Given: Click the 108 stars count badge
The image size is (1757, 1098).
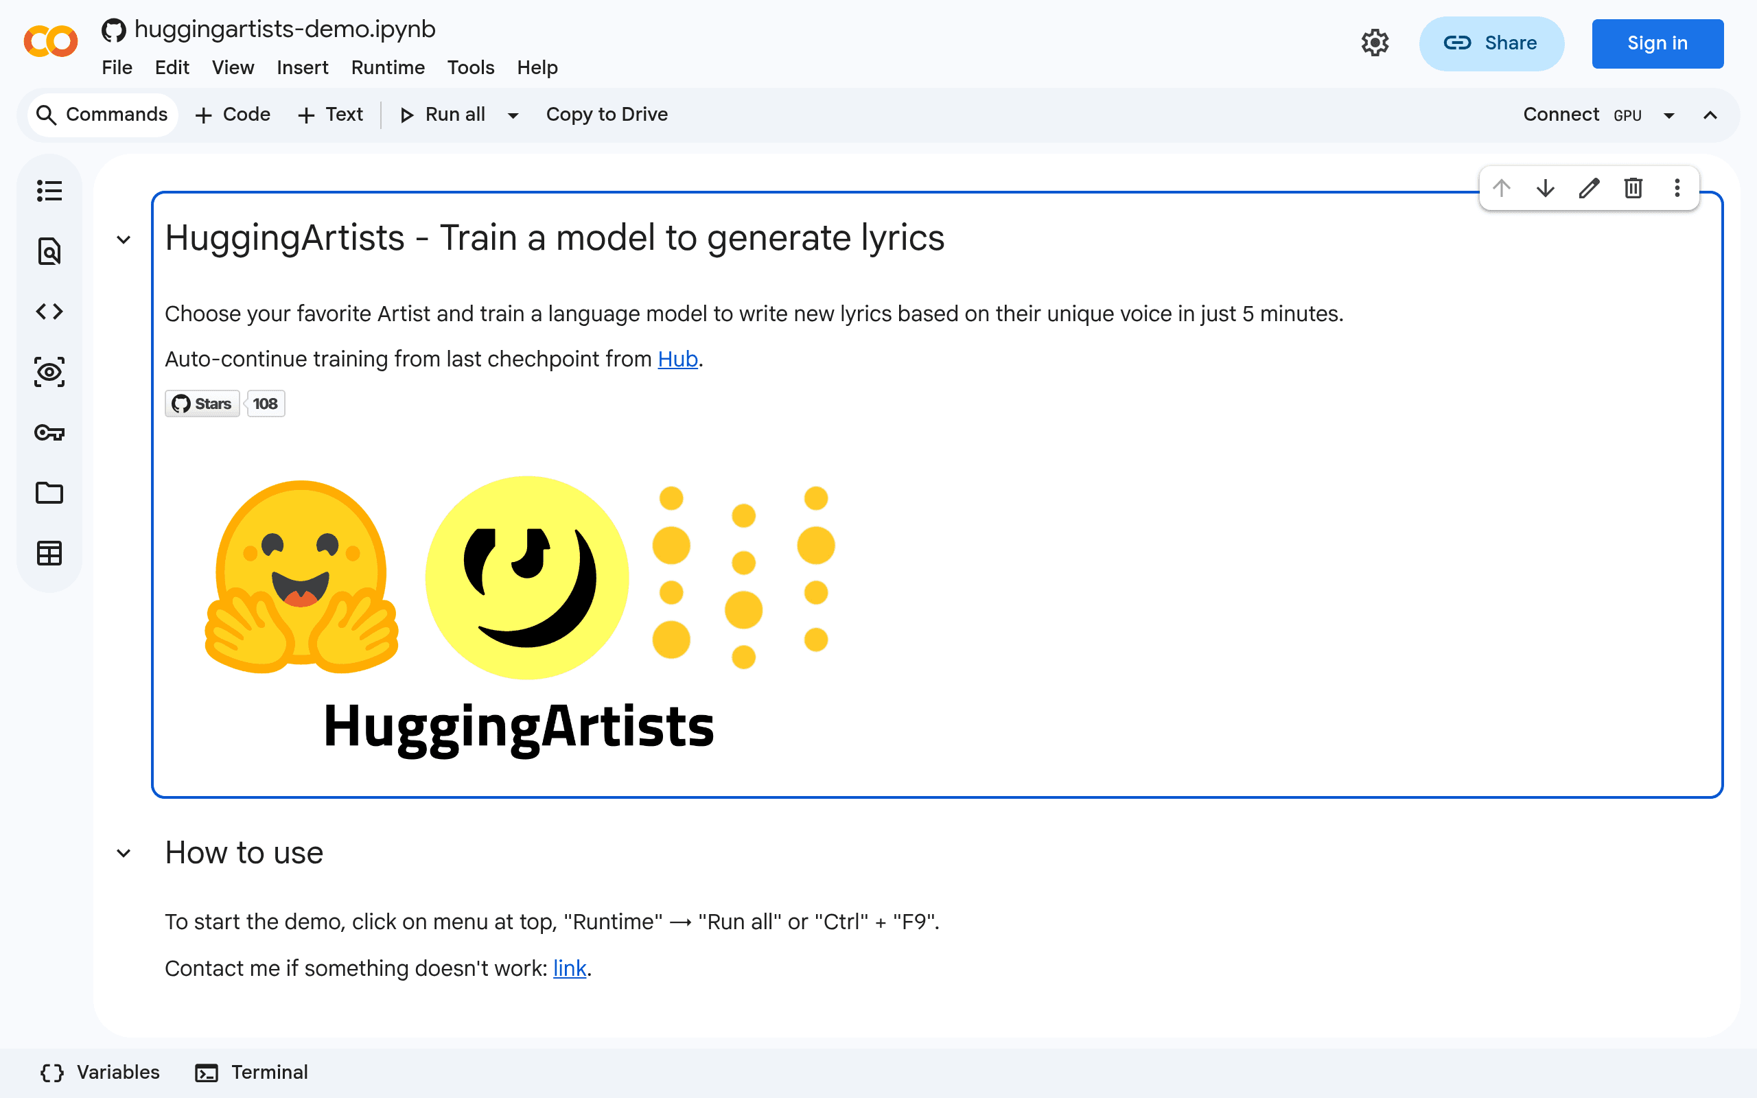Looking at the screenshot, I should (x=266, y=404).
